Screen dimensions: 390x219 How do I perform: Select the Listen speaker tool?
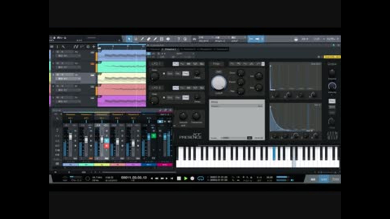pyautogui.click(x=168, y=39)
